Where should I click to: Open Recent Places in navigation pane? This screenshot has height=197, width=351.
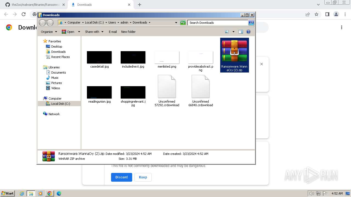tap(60, 57)
